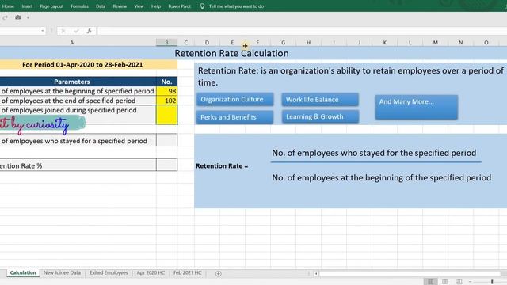Click the Tell me lightbulb icon

202,6
